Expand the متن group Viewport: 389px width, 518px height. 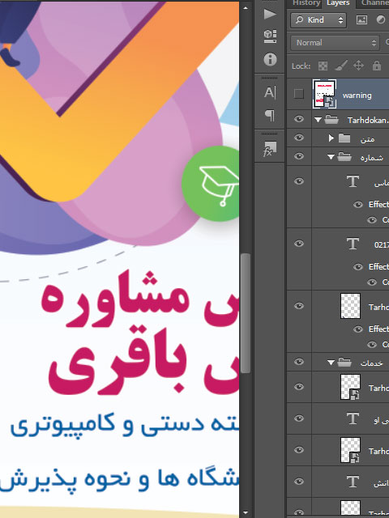pyautogui.click(x=331, y=138)
